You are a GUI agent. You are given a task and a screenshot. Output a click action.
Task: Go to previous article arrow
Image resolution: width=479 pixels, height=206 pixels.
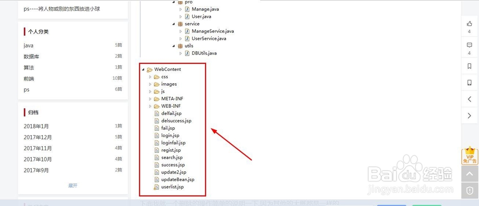coord(469,99)
